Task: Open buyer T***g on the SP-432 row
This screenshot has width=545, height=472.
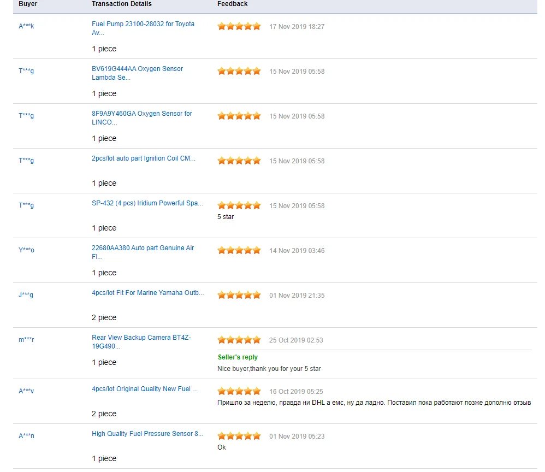Action: pos(26,205)
